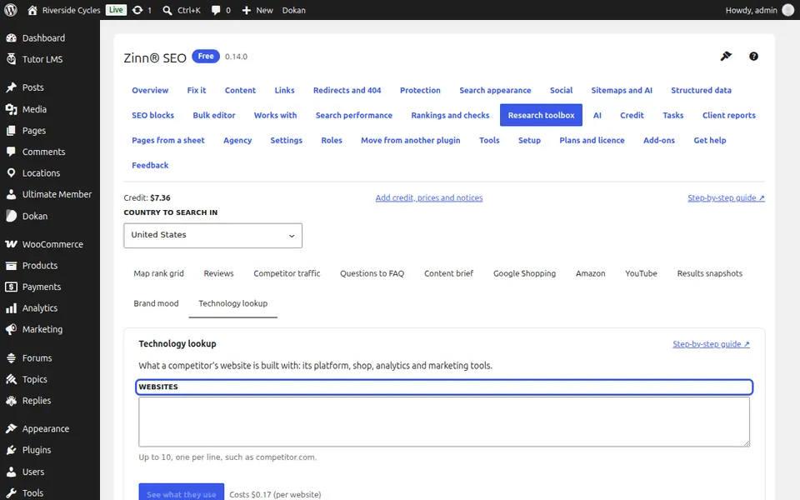This screenshot has height=500, width=800.
Task: Click the credit amount $7.36
Action: 160,198
